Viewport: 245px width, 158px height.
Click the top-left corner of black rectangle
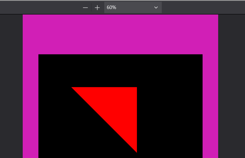[x=39, y=55]
